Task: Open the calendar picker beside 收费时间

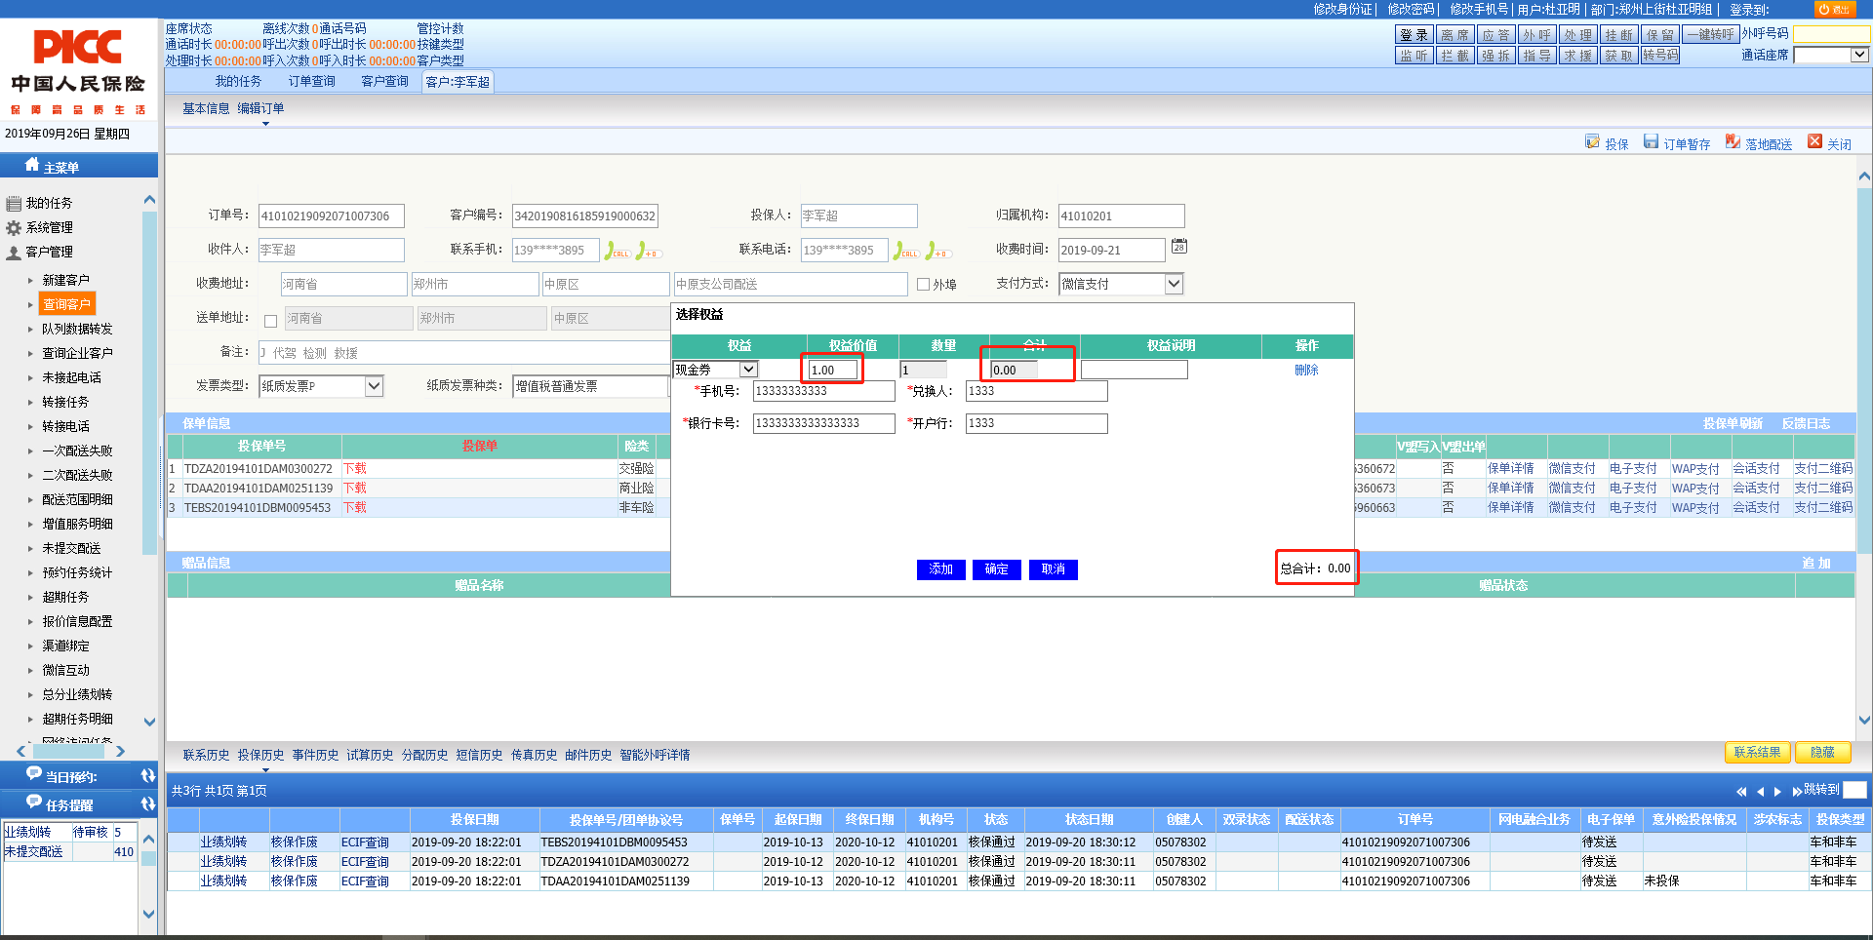Action: click(x=1179, y=247)
